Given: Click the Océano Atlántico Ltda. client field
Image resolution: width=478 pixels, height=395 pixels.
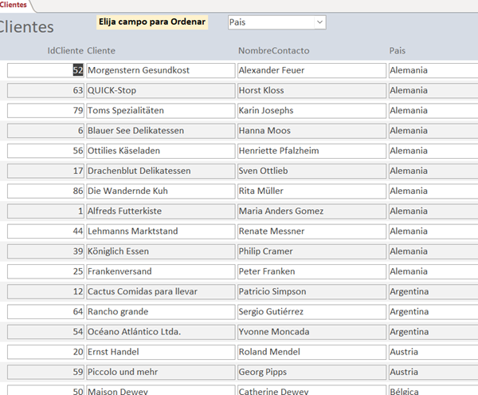Looking at the screenshot, I should 160,331.
